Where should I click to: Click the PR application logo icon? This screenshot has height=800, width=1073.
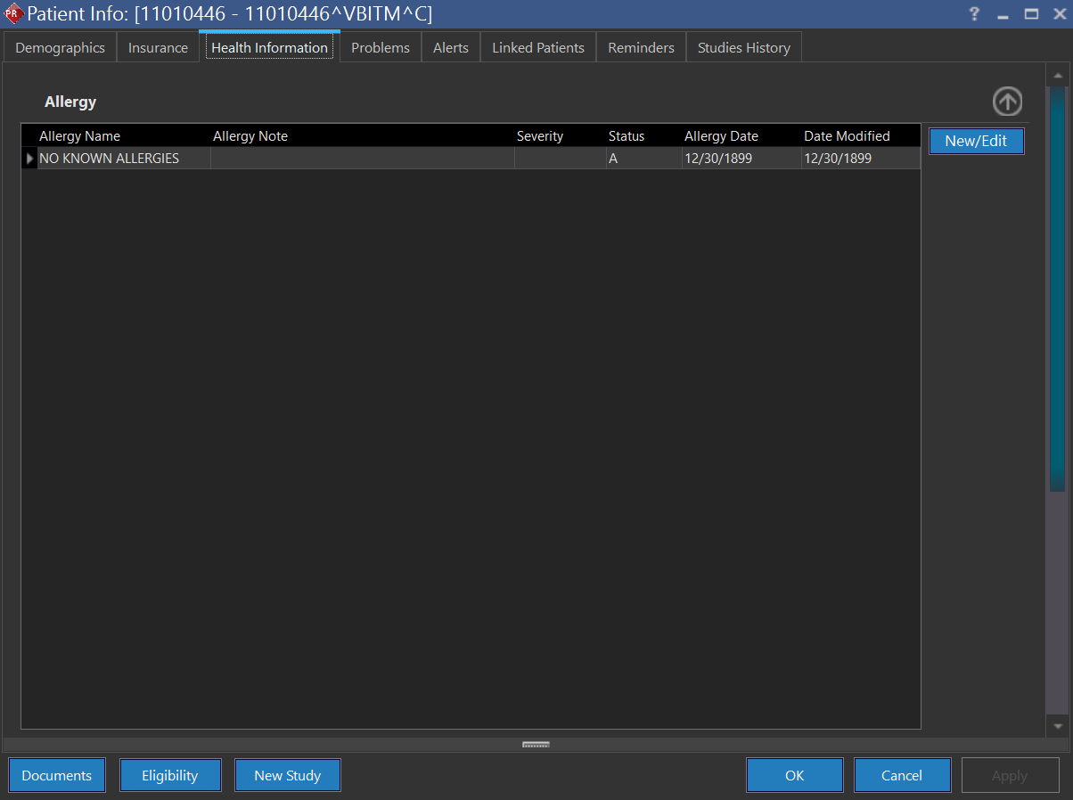click(x=13, y=14)
